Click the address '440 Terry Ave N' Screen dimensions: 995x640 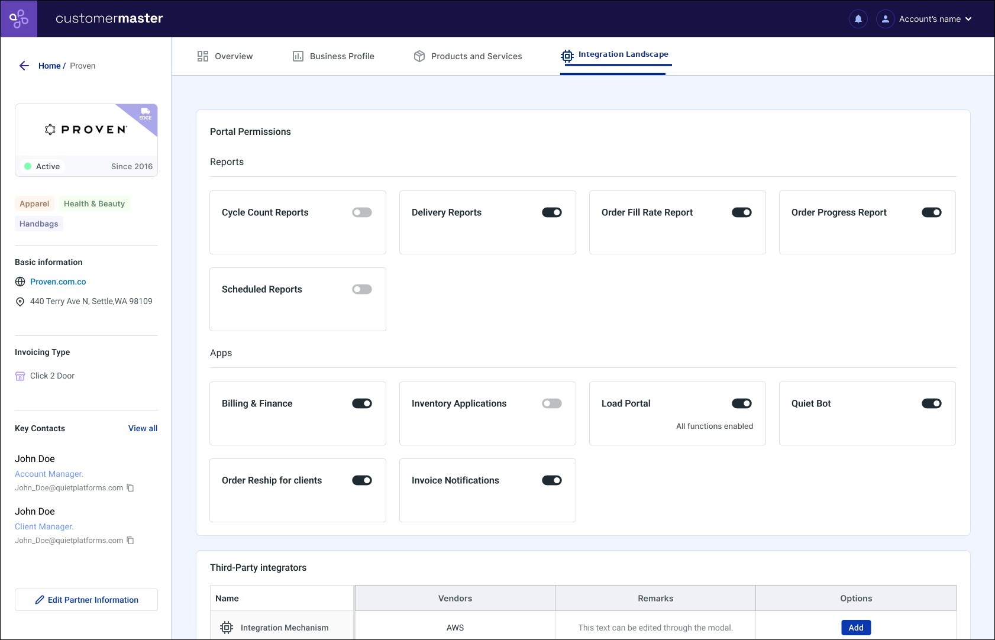[91, 302]
